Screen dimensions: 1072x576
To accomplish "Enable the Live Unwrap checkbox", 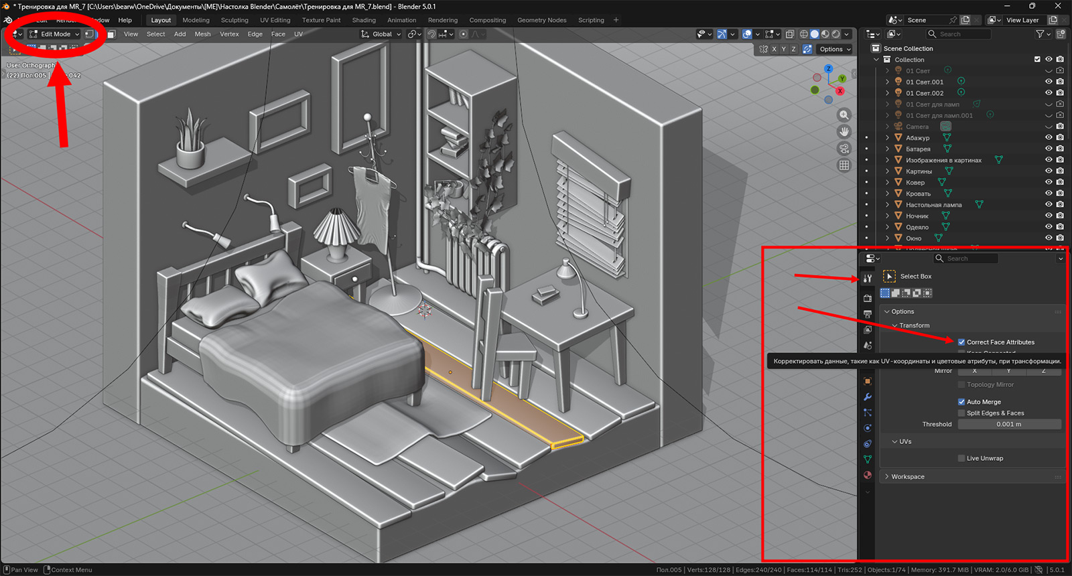I will click(x=961, y=459).
